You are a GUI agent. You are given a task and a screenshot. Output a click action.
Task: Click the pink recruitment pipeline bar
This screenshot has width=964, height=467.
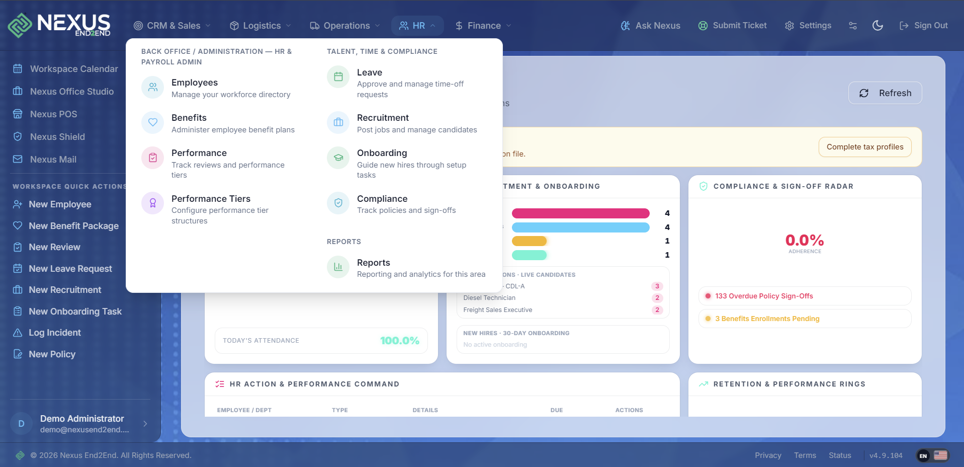click(x=581, y=213)
